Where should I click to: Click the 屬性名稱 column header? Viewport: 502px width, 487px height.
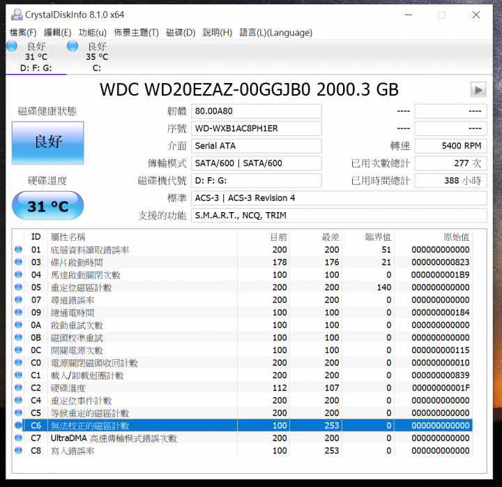(142, 237)
